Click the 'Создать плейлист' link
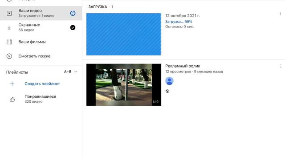Image resolution: width=285 pixels, height=160 pixels. (x=42, y=84)
